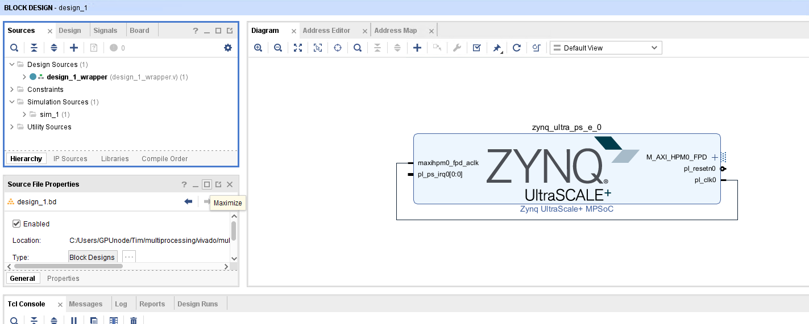Select the zynq_ultra_ps_e_0 block
The image size is (809, 324).
pos(567,169)
